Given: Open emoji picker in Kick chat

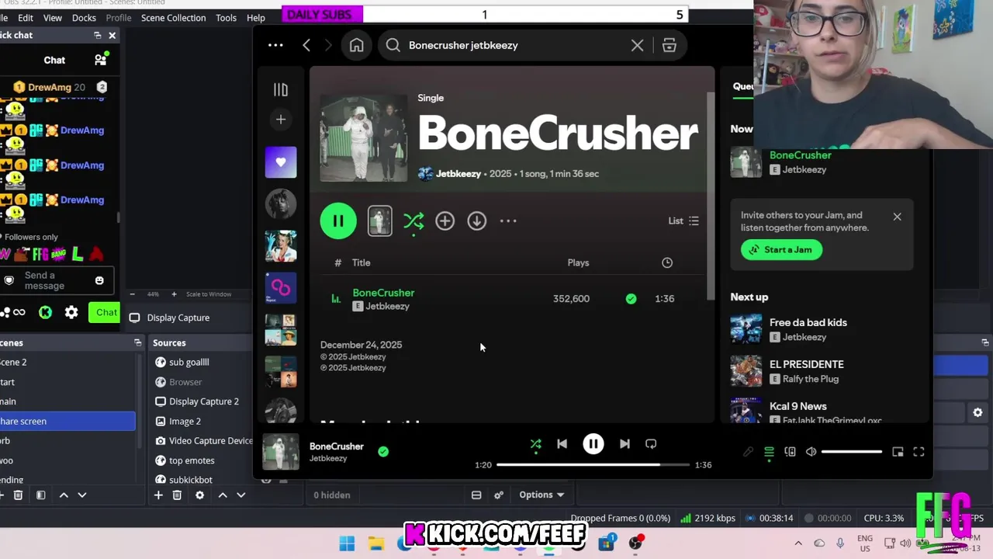Looking at the screenshot, I should pos(99,280).
